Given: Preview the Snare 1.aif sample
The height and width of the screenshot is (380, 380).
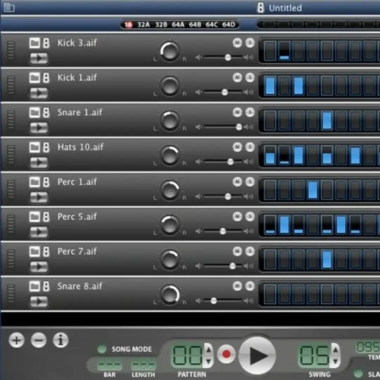Looking at the screenshot, I should 39,128.
